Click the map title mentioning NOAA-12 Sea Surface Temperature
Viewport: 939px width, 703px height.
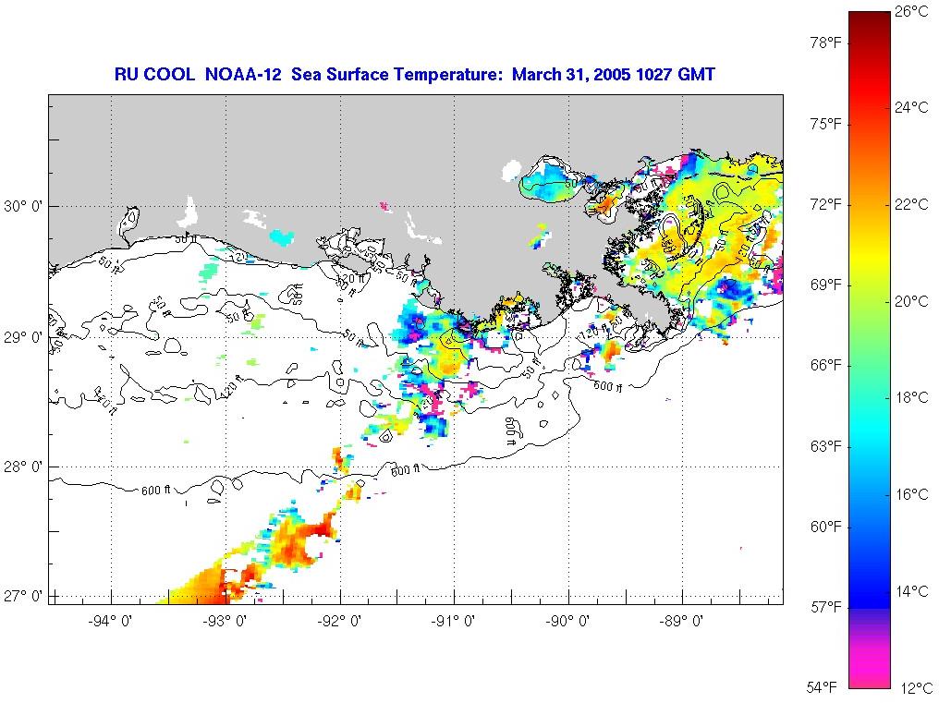[414, 74]
